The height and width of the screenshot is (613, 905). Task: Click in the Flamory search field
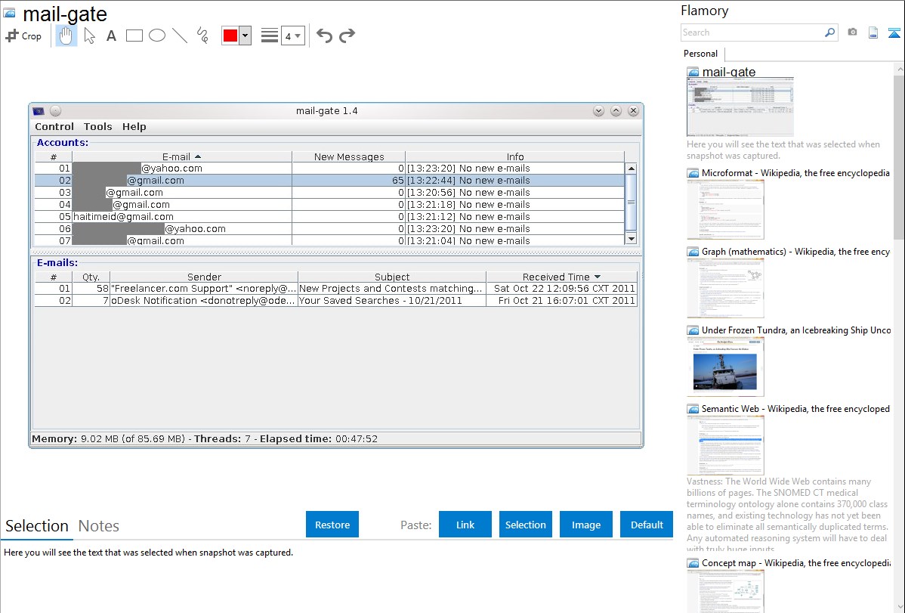pos(752,33)
